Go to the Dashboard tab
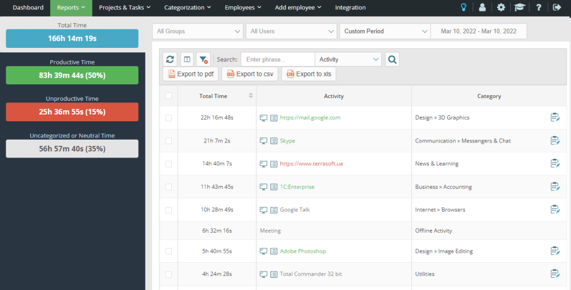Image resolution: width=571 pixels, height=290 pixels. coord(28,8)
